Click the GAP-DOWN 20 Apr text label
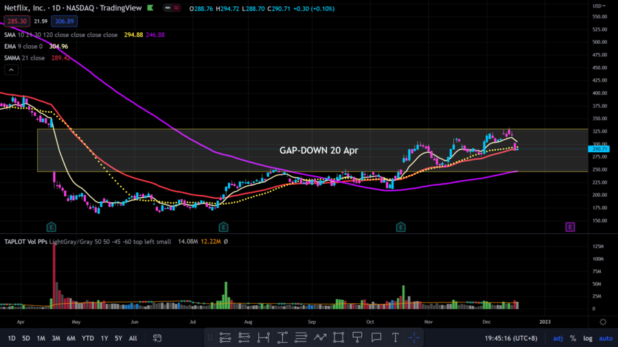618x347 pixels. [319, 150]
